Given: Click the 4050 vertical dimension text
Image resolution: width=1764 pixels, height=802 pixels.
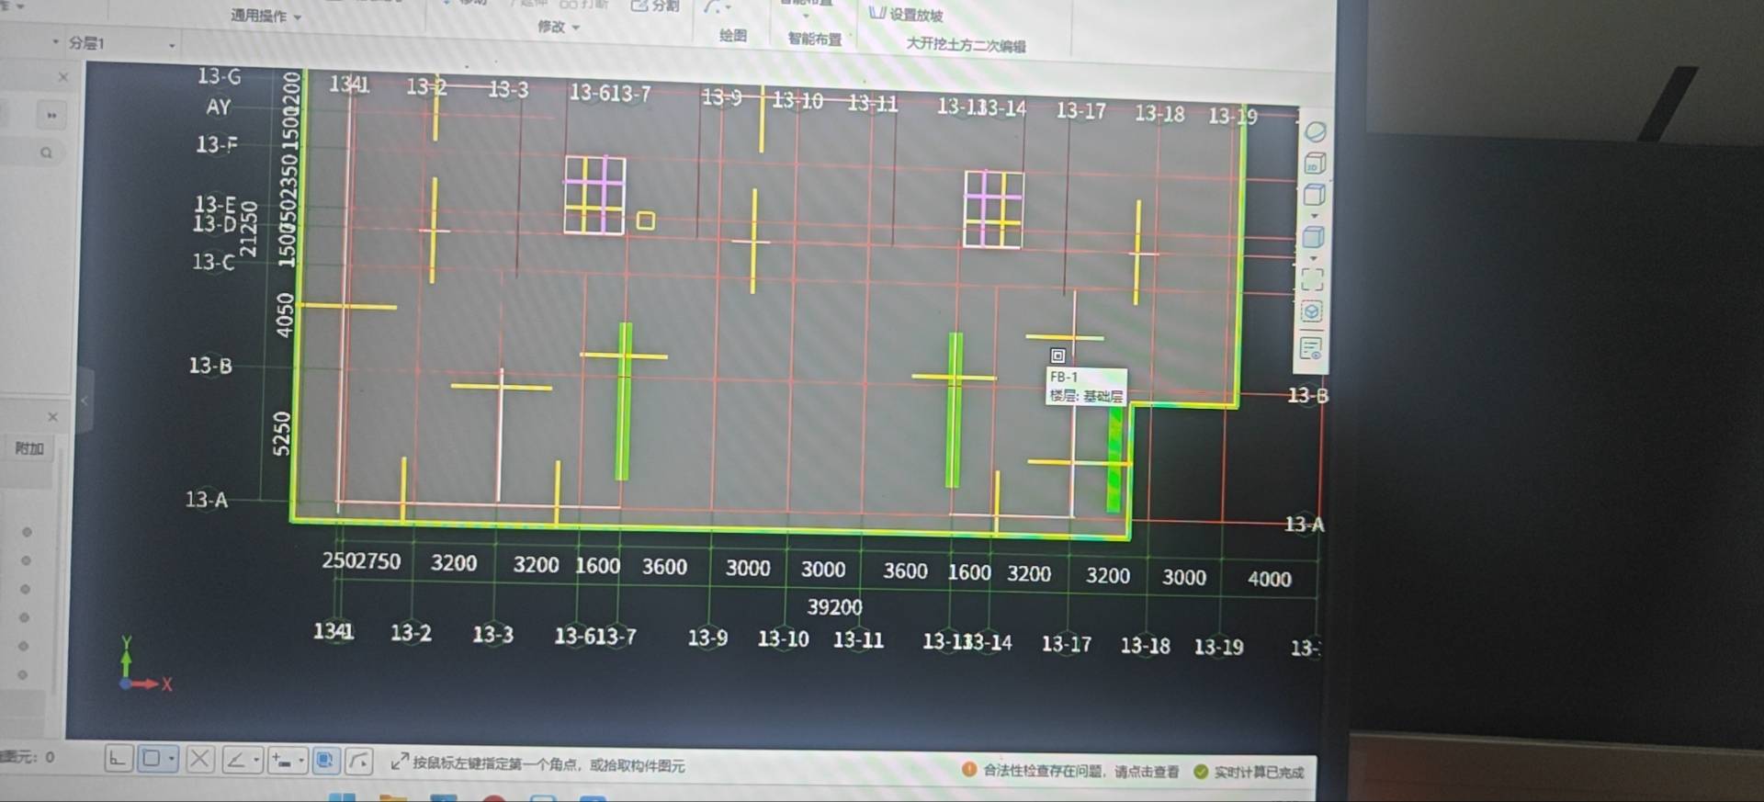Looking at the screenshot, I should 285,314.
